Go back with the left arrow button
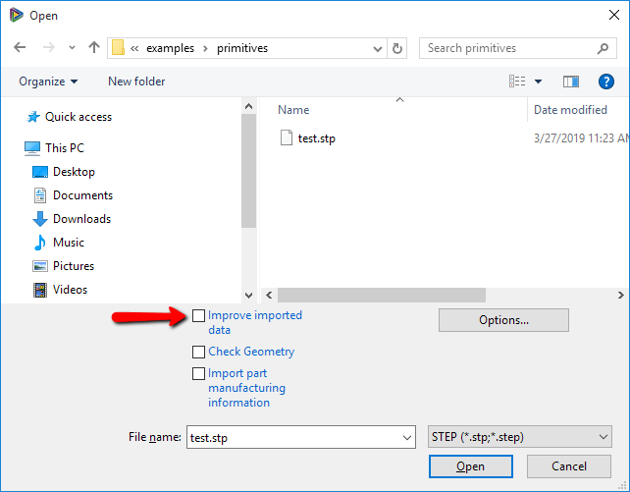This screenshot has height=492, width=630. pos(20,48)
